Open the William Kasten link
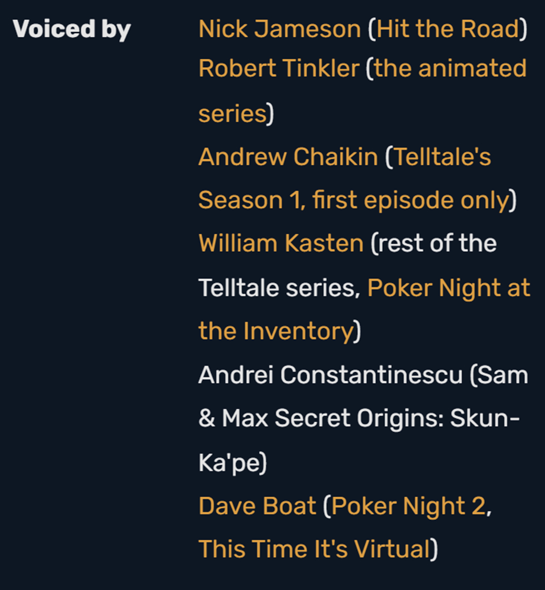The image size is (545, 590). [x=281, y=243]
